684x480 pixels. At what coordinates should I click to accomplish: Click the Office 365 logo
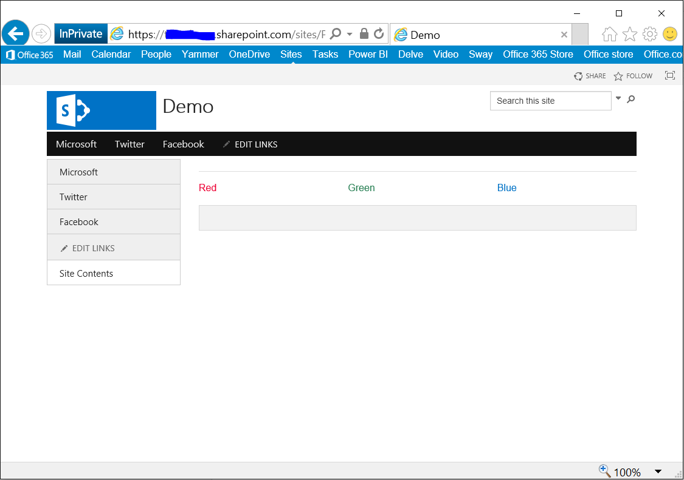pyautogui.click(x=29, y=55)
